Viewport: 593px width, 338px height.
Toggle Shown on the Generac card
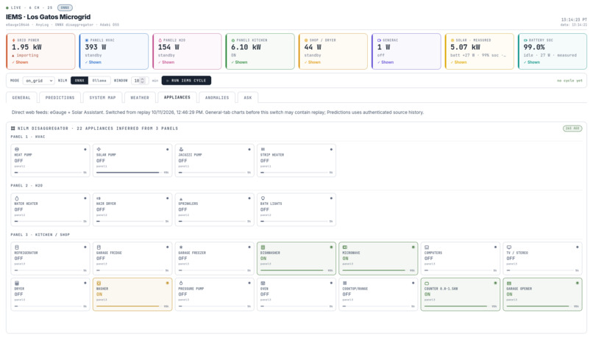[x=386, y=62]
